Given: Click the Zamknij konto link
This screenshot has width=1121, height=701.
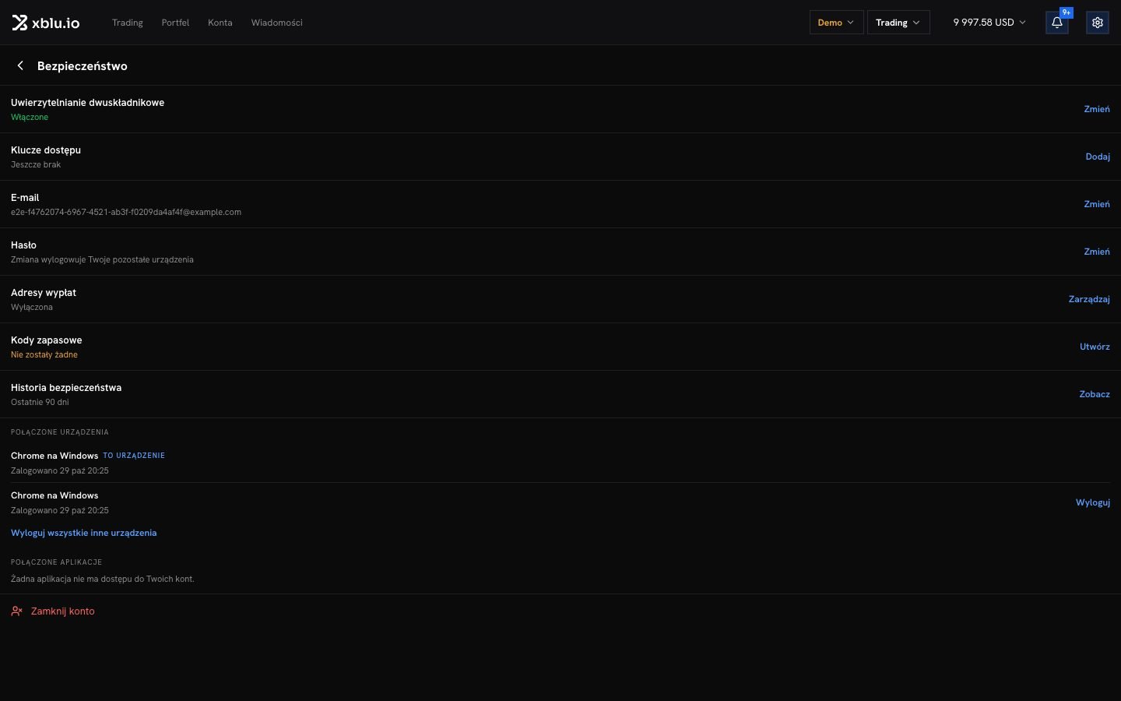Looking at the screenshot, I should (62, 611).
